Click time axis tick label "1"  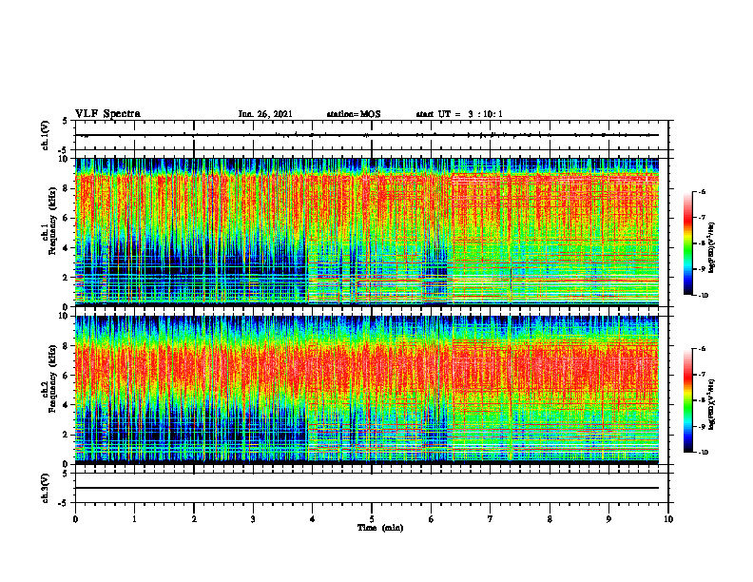click(134, 519)
